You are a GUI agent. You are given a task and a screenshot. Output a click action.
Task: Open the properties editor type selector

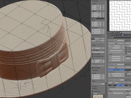[x=109, y=35]
